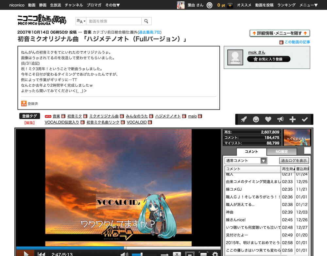
Task: Open dictionary icon next to みんなのうた tag
Action: 151,116
